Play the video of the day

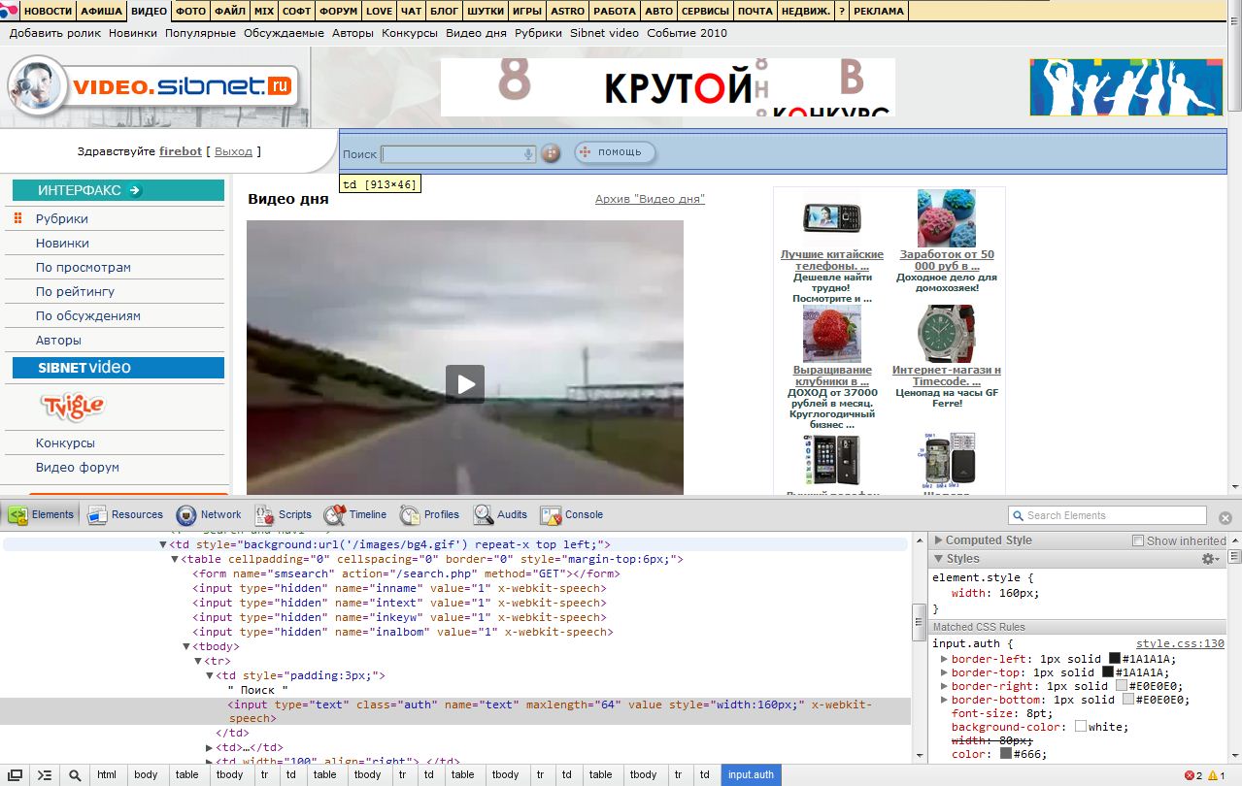[465, 383]
